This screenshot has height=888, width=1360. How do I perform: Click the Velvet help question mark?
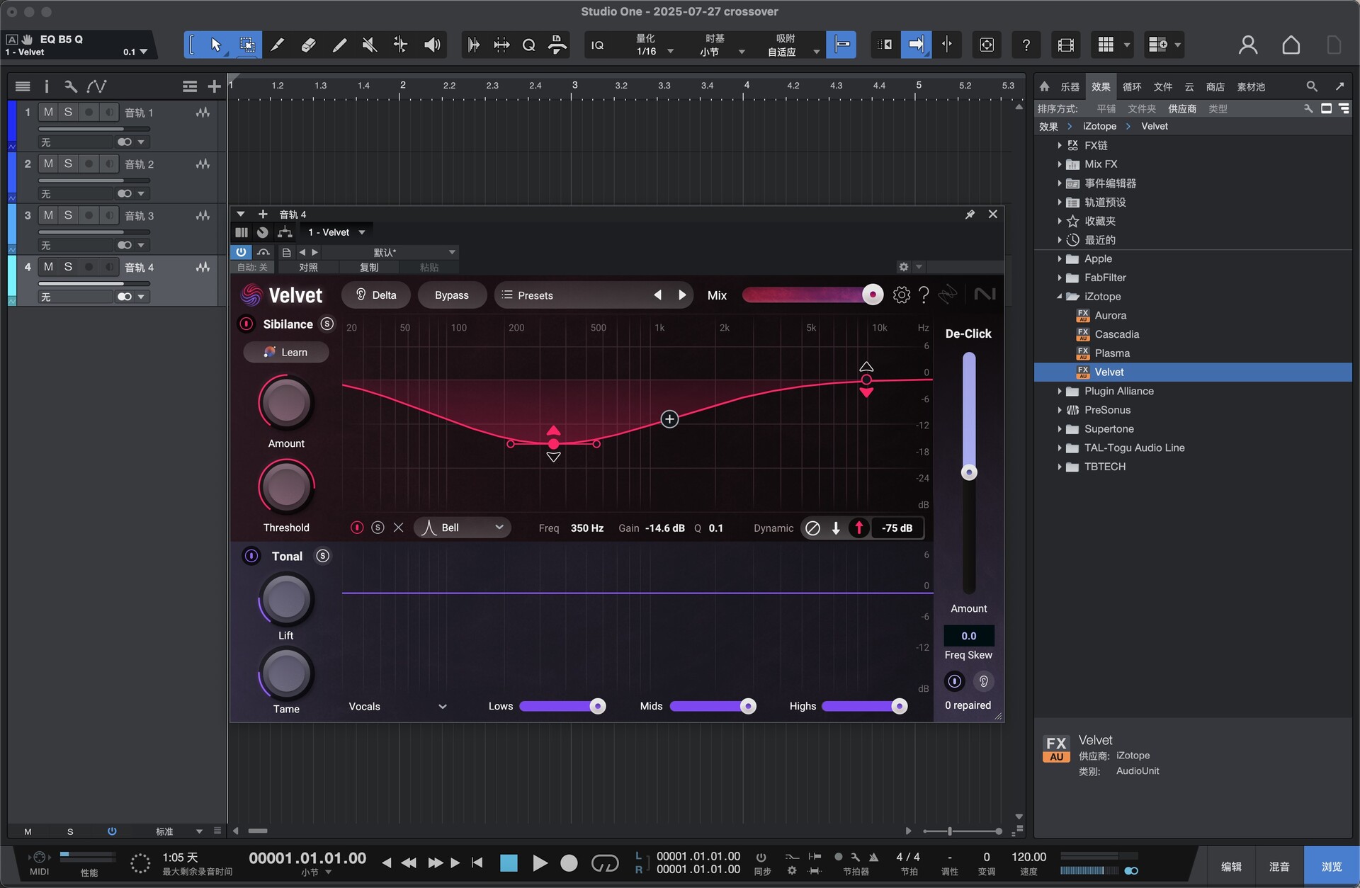point(924,295)
